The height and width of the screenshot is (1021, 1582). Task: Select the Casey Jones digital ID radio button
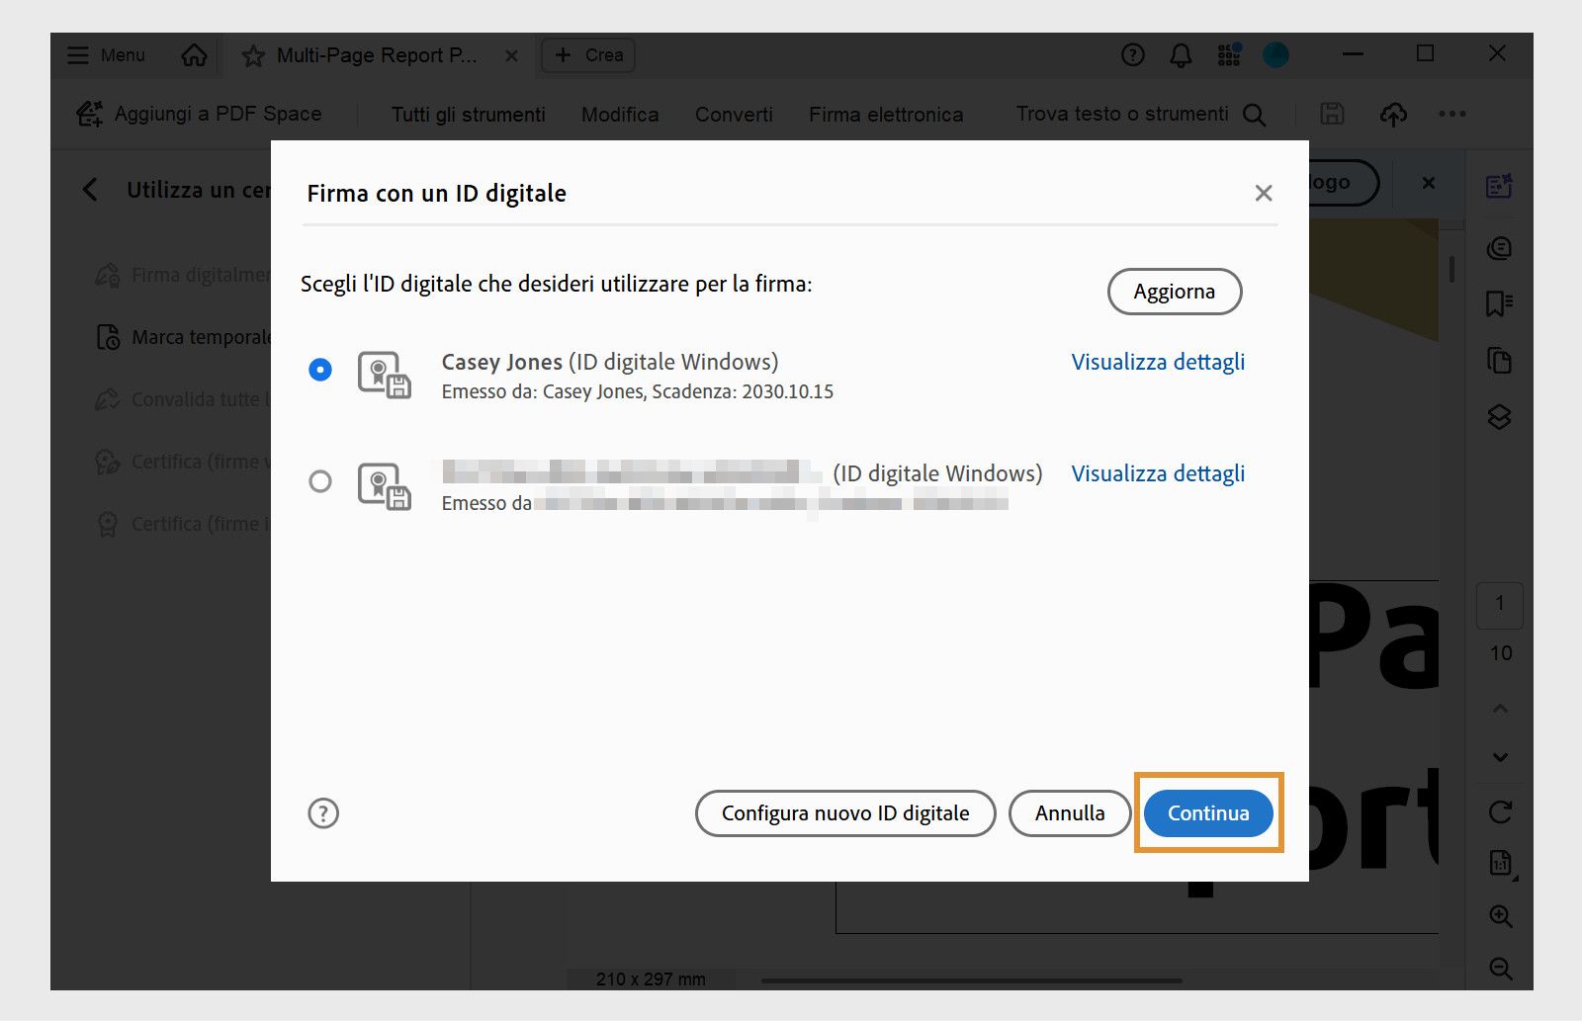pyautogui.click(x=319, y=371)
